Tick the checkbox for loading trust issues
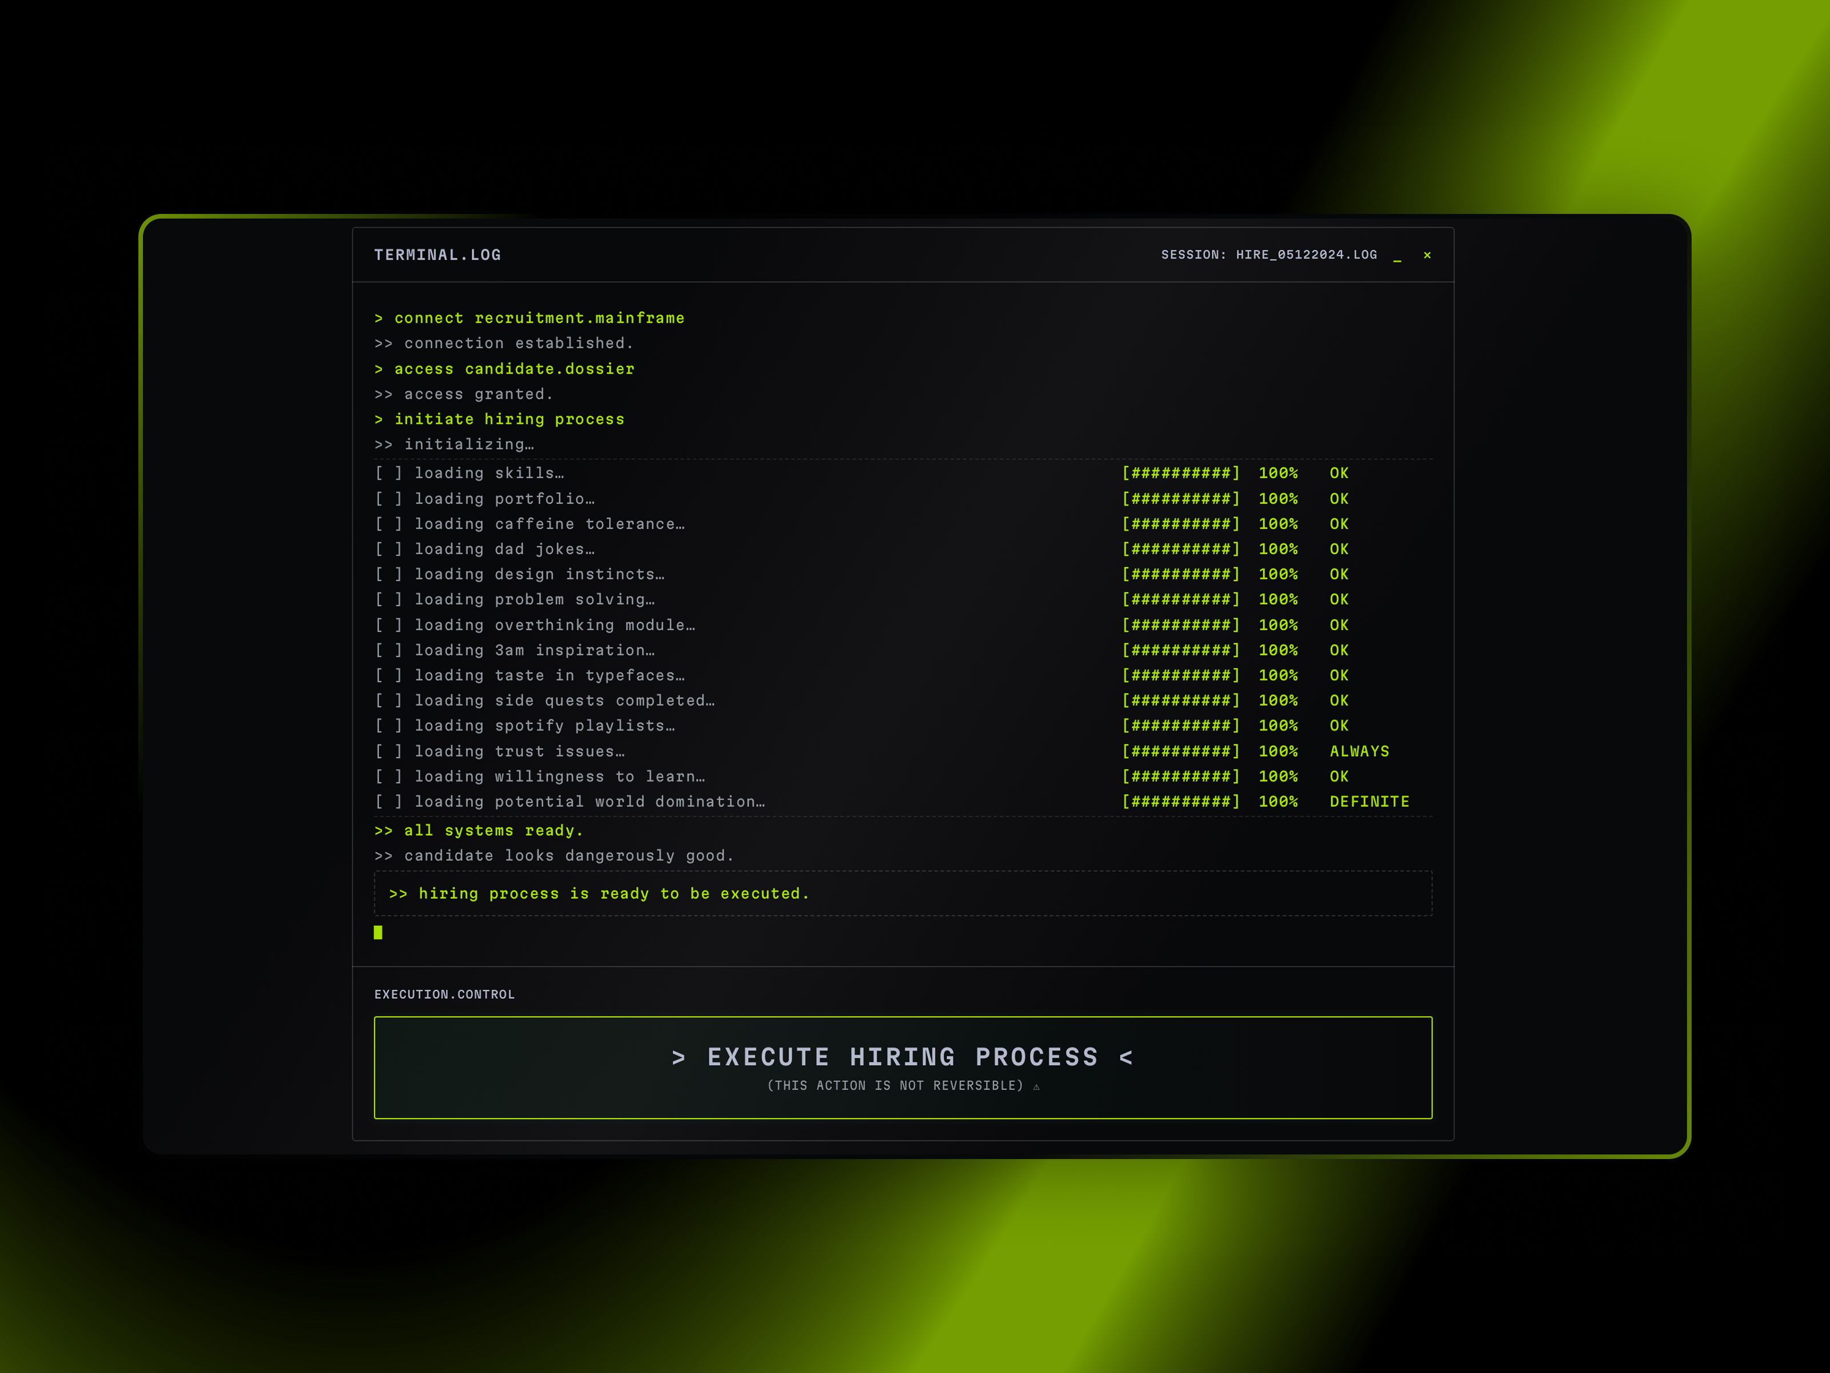The height and width of the screenshot is (1373, 1830). (x=389, y=752)
